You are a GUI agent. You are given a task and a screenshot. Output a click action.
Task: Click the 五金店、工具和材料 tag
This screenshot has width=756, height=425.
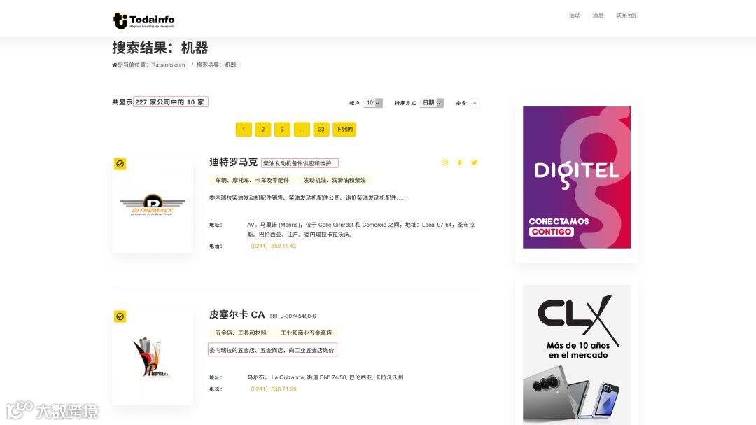pyautogui.click(x=241, y=333)
